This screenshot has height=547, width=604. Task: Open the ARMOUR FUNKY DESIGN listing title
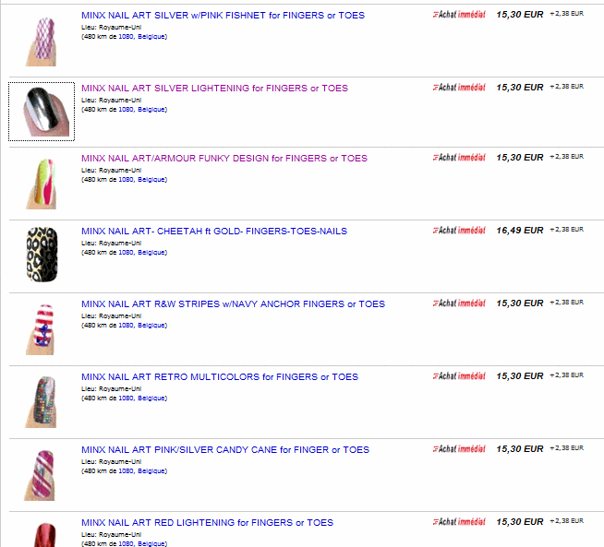(223, 159)
